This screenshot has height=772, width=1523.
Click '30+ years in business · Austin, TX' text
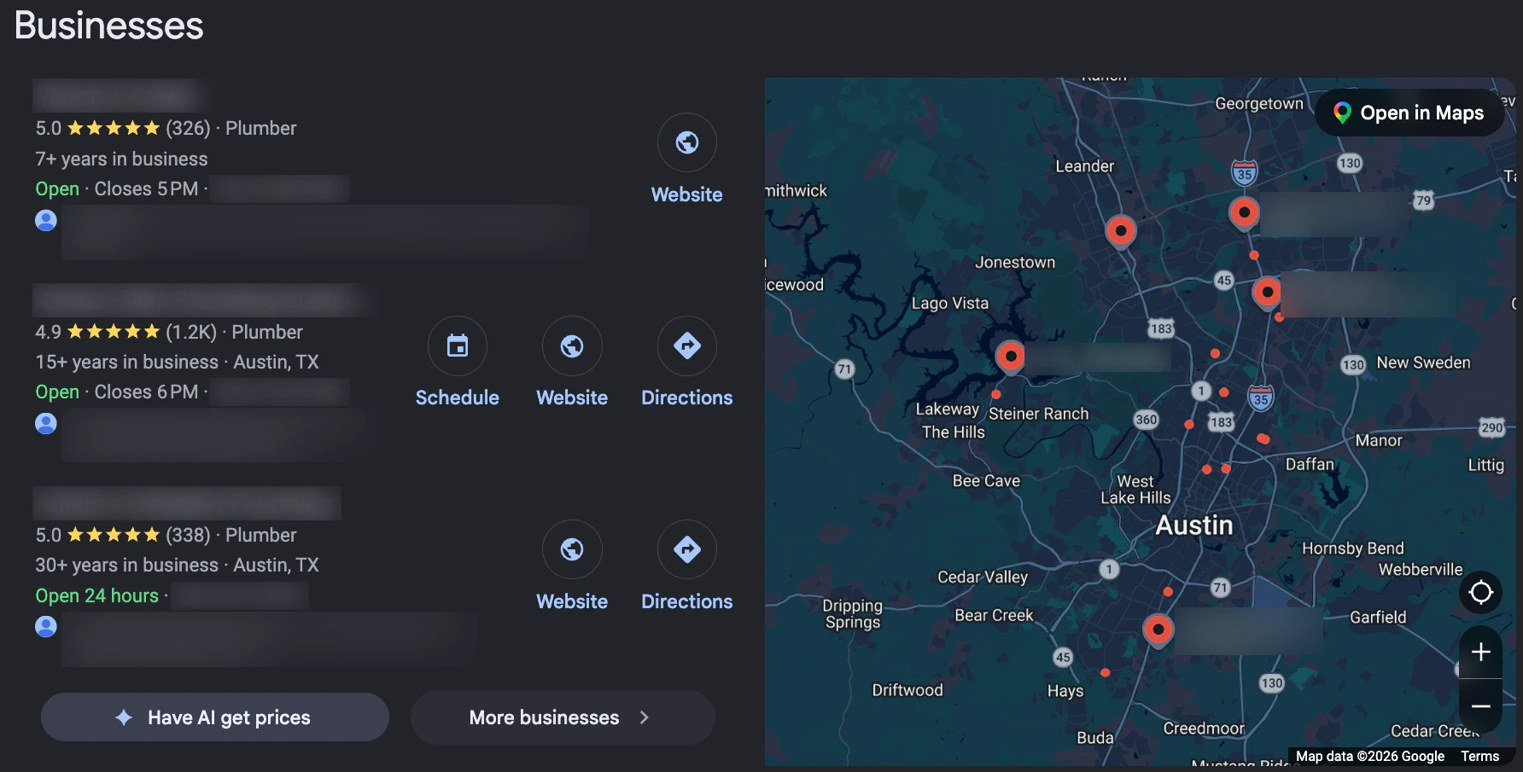pos(177,566)
